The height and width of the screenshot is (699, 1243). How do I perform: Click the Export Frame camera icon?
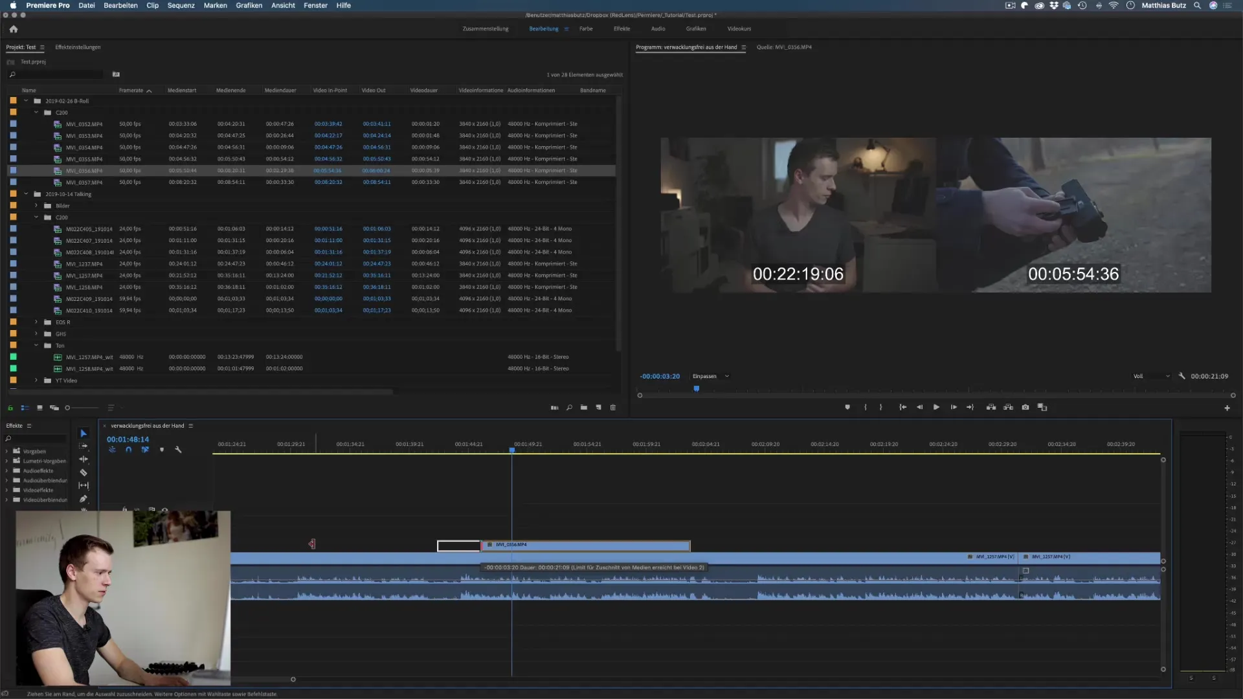1025,407
